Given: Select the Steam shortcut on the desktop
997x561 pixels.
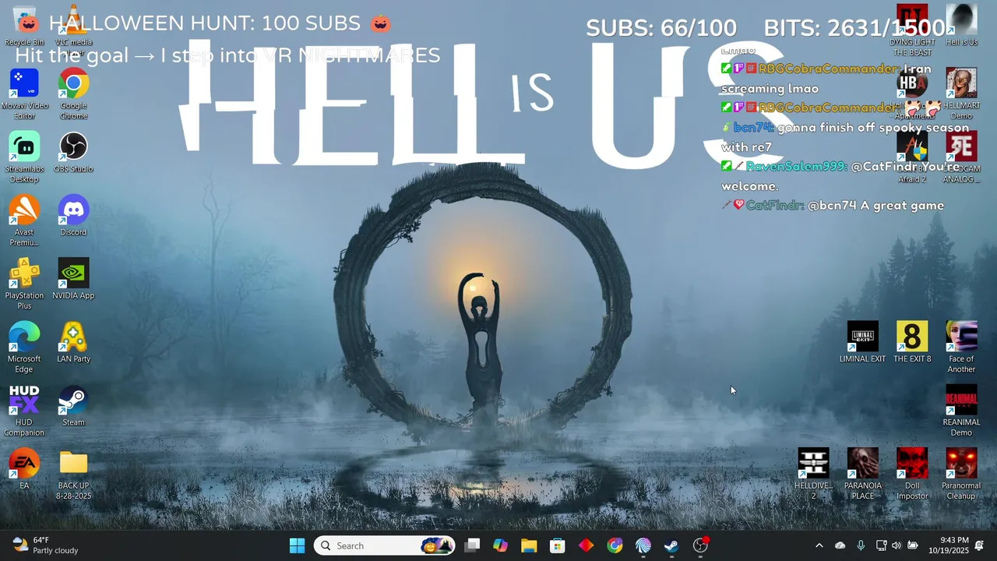Looking at the screenshot, I should tap(73, 405).
